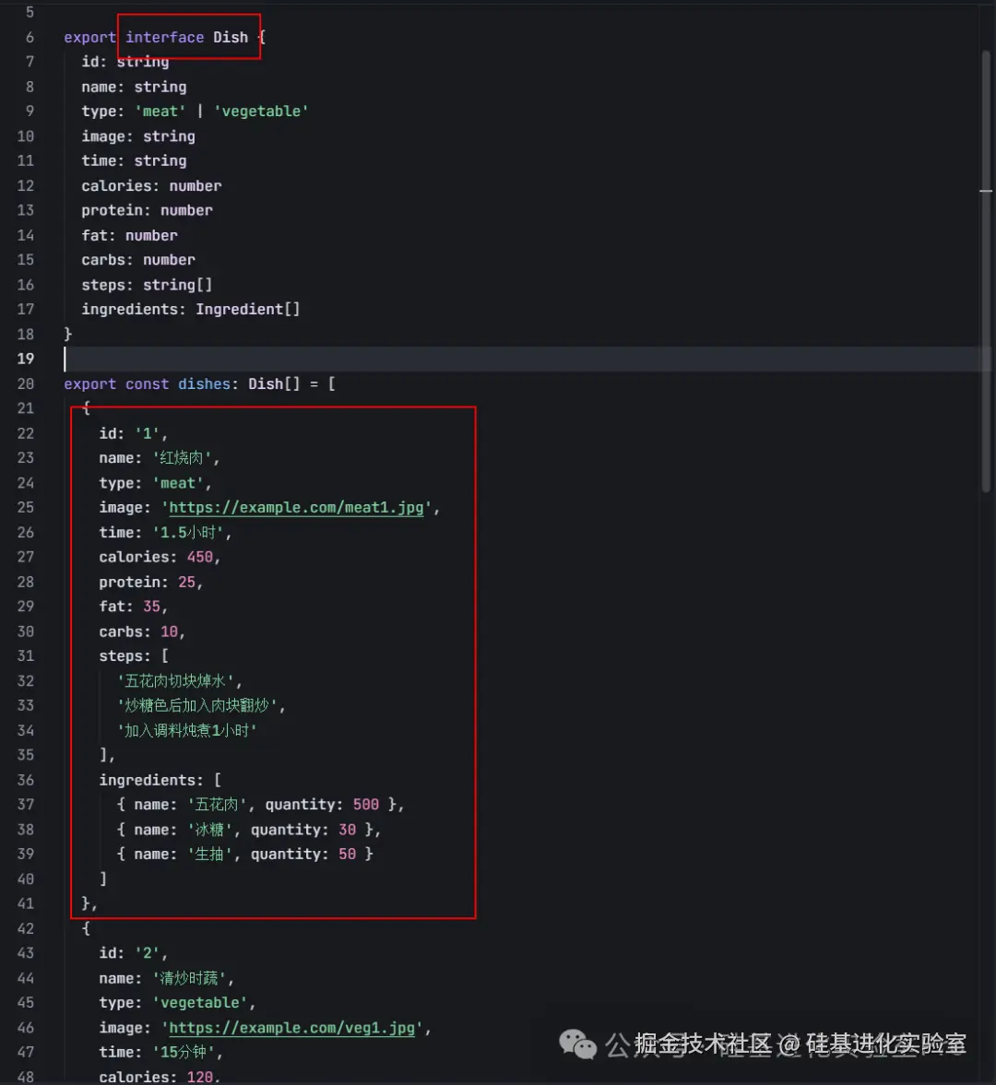Viewport: 996px width, 1085px height.
Task: Click line number 6 in the gutter
Action: coord(30,38)
